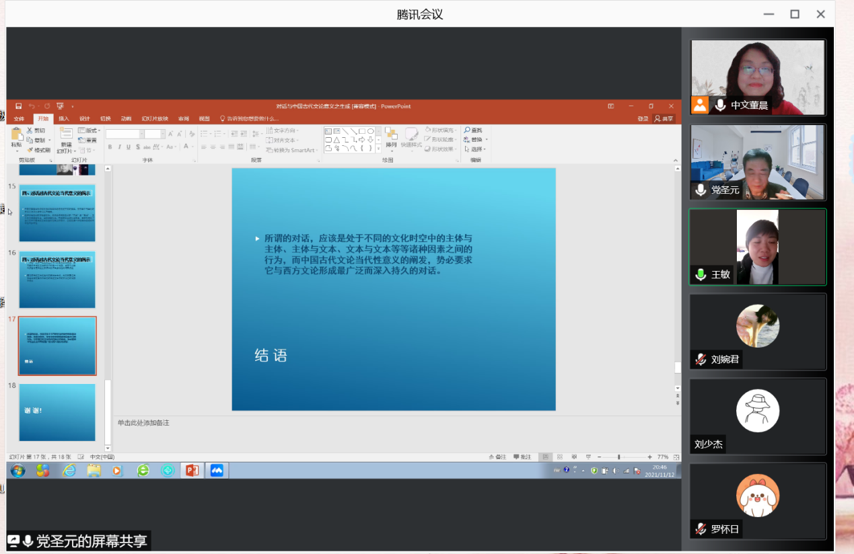The width and height of the screenshot is (854, 554).
Task: Expand the Layout (版式) dropdown
Action: click(x=99, y=130)
